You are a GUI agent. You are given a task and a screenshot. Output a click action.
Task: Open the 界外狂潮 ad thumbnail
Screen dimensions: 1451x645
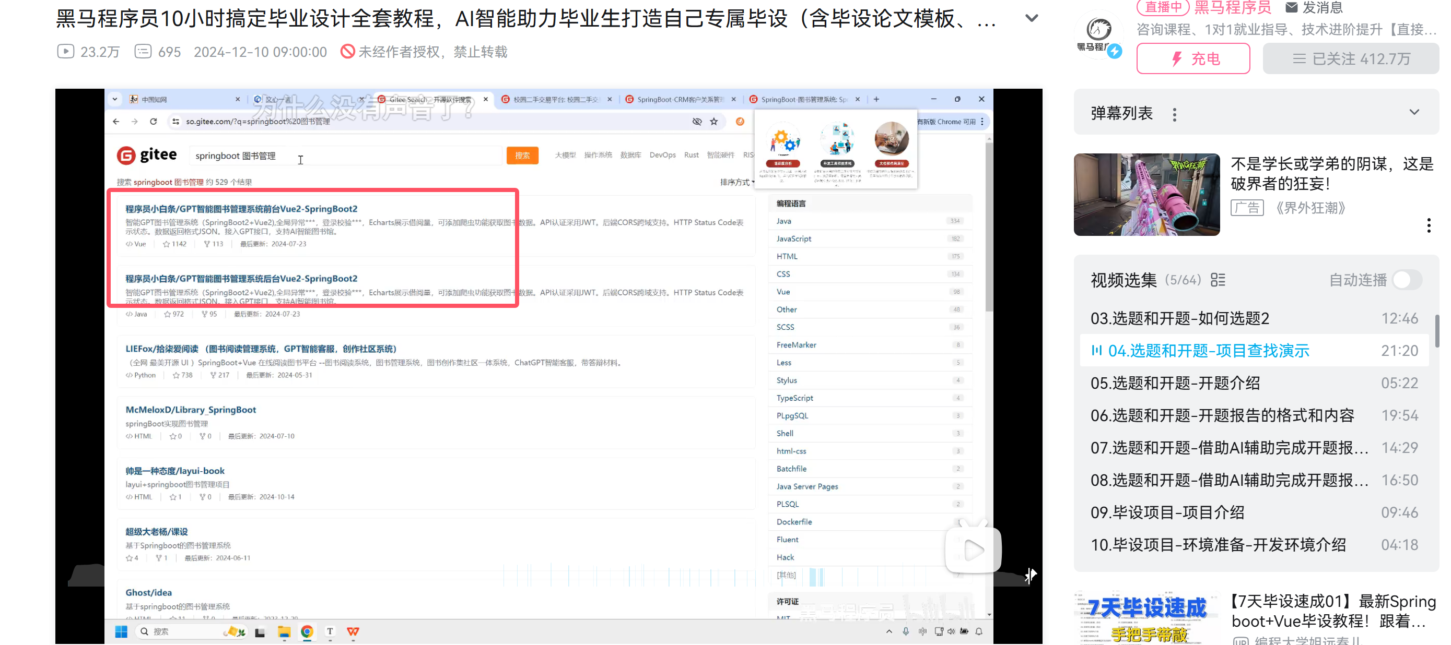point(1146,194)
